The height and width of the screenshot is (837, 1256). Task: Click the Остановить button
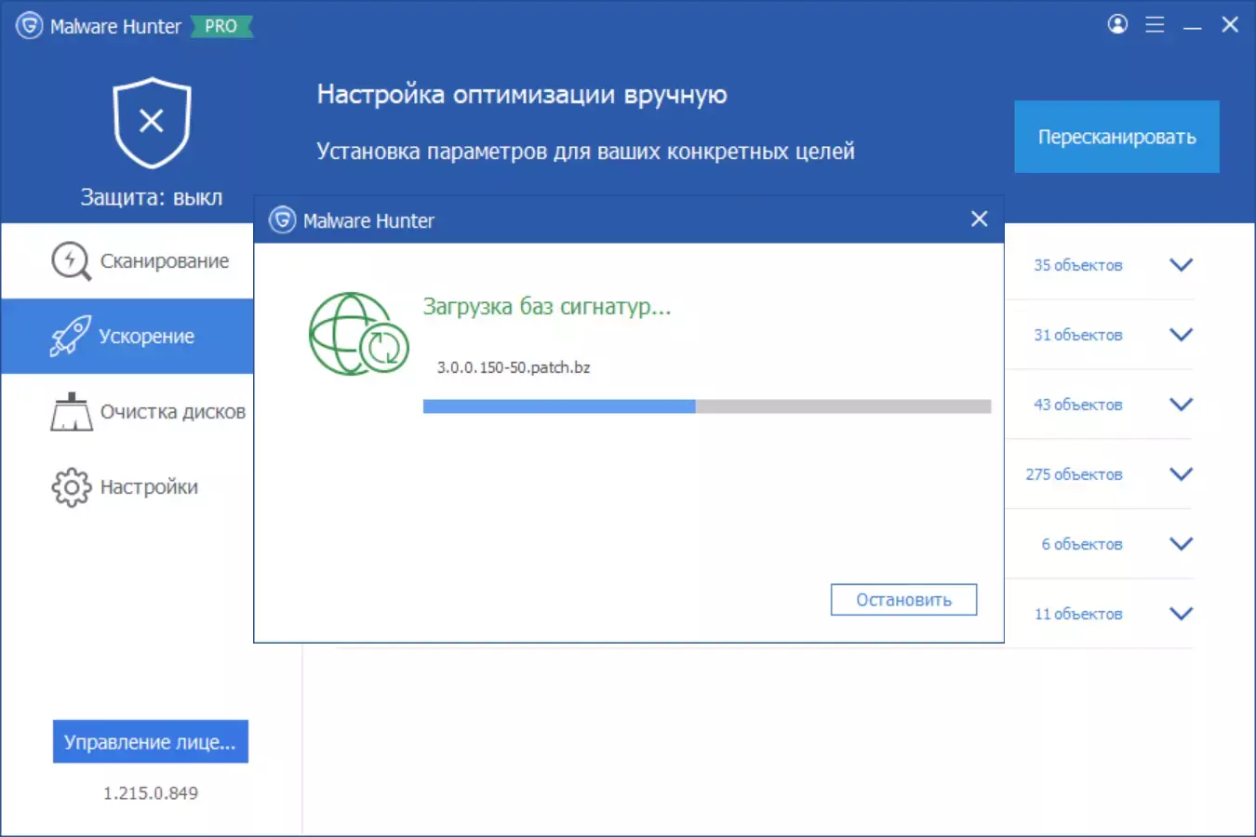point(903,600)
